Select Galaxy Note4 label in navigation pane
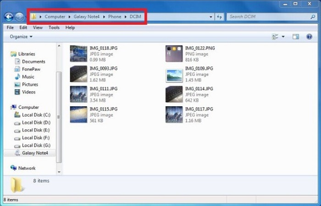Viewport: 321px width, 206px height. tap(35, 153)
